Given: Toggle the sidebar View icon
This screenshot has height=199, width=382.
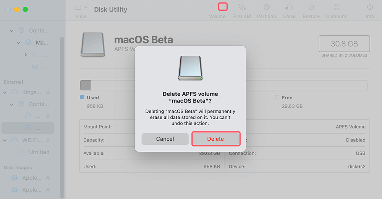Looking at the screenshot, I should tap(78, 7).
